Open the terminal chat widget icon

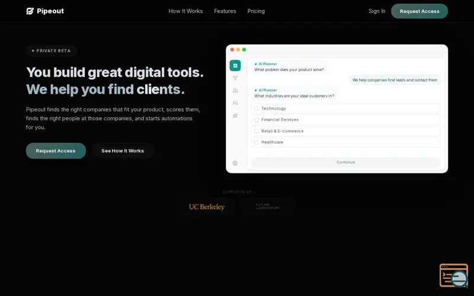tap(454, 275)
